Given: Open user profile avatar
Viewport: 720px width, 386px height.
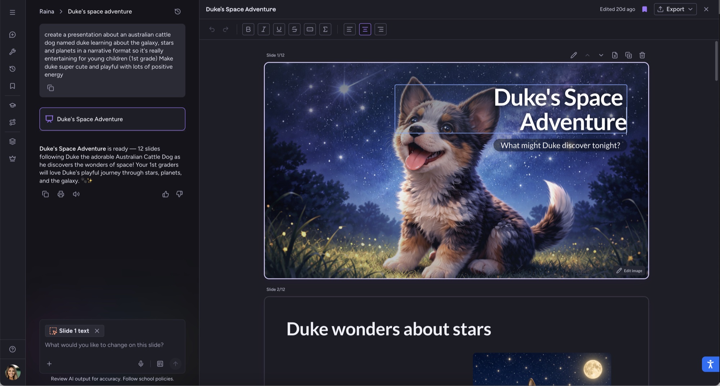Looking at the screenshot, I should (x=13, y=372).
